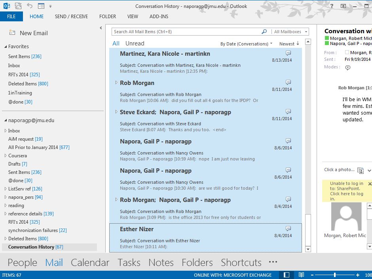Image resolution: width=372 pixels, height=279 pixels.
Task: Click the Ribbon Display Options icon
Action: pos(343,6)
